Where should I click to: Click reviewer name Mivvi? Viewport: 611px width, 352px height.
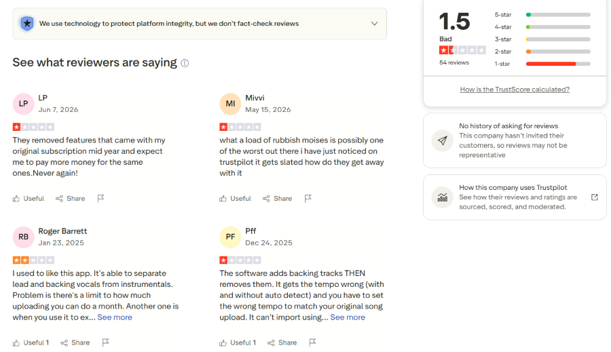click(x=255, y=98)
